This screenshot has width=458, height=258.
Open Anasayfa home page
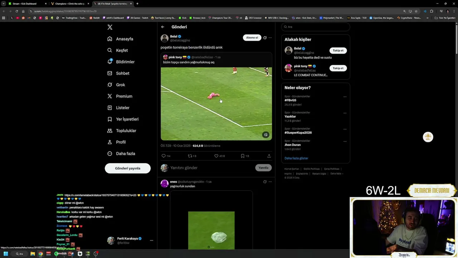(120, 39)
